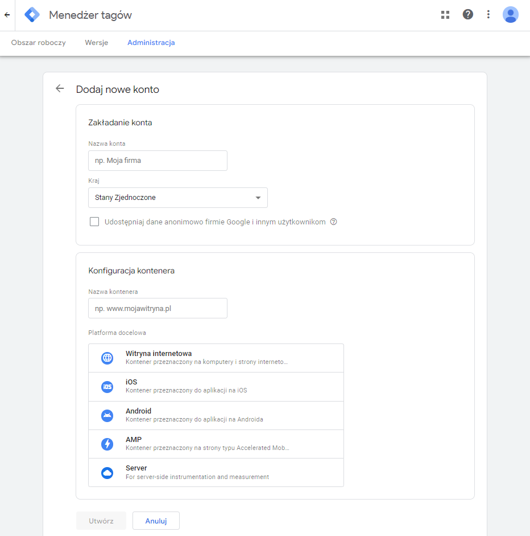Select the 'Android' platform option label
Image resolution: width=530 pixels, height=536 pixels.
[x=138, y=411]
